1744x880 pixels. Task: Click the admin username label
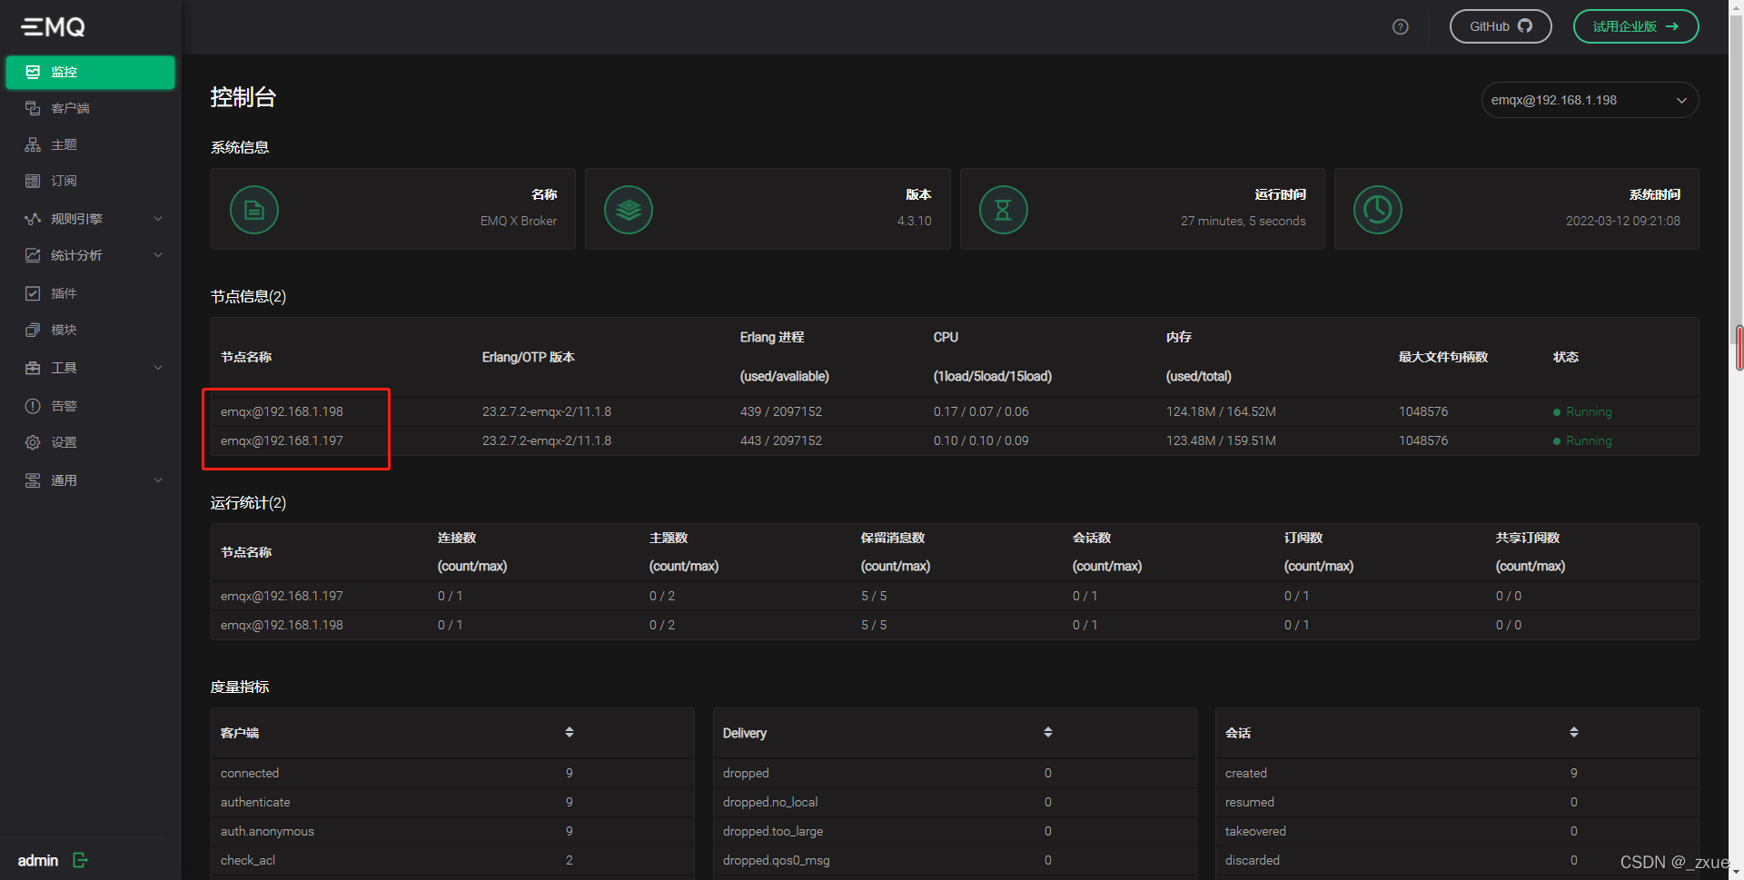point(38,860)
